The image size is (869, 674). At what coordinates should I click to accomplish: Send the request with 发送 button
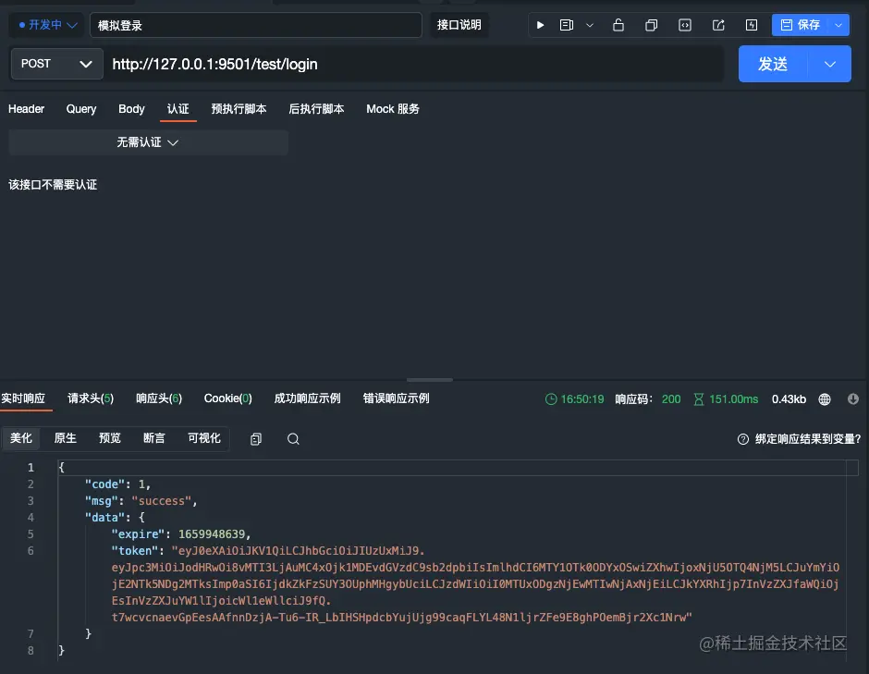click(773, 64)
